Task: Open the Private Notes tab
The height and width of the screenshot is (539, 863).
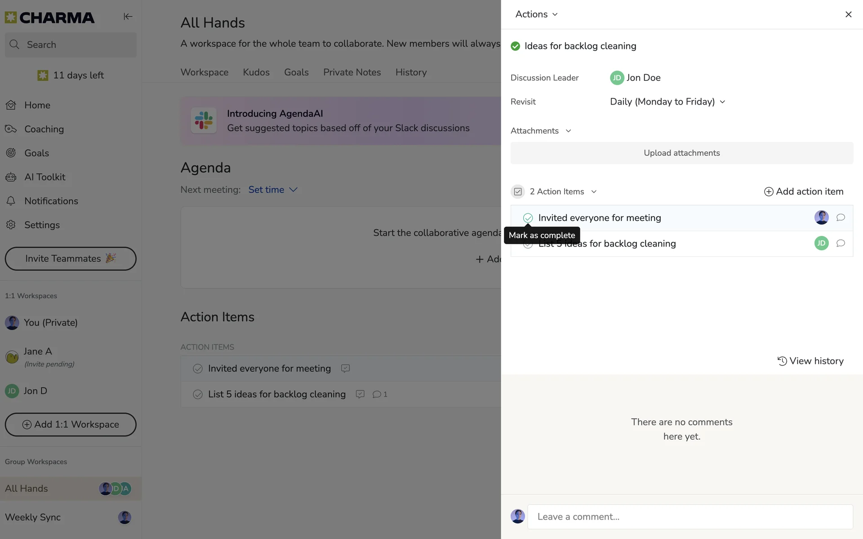Action: (351, 72)
